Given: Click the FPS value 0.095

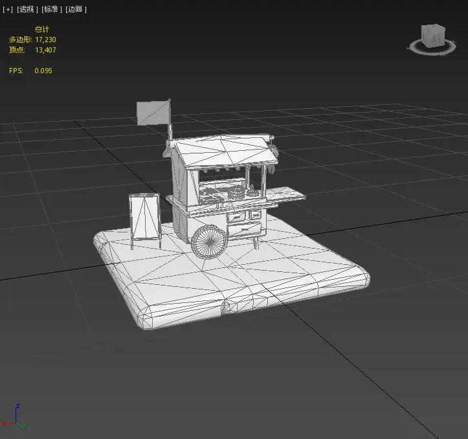Looking at the screenshot, I should (43, 71).
